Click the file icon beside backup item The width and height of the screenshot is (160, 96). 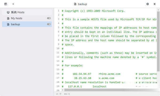pos(8,24)
